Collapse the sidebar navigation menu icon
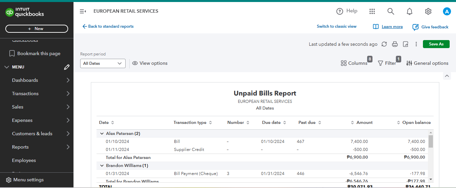The image size is (456, 188). pos(83,11)
